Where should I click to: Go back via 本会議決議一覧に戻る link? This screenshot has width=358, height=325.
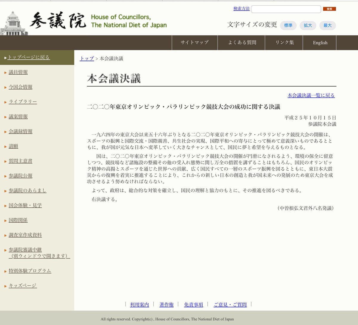pyautogui.click(x=311, y=96)
